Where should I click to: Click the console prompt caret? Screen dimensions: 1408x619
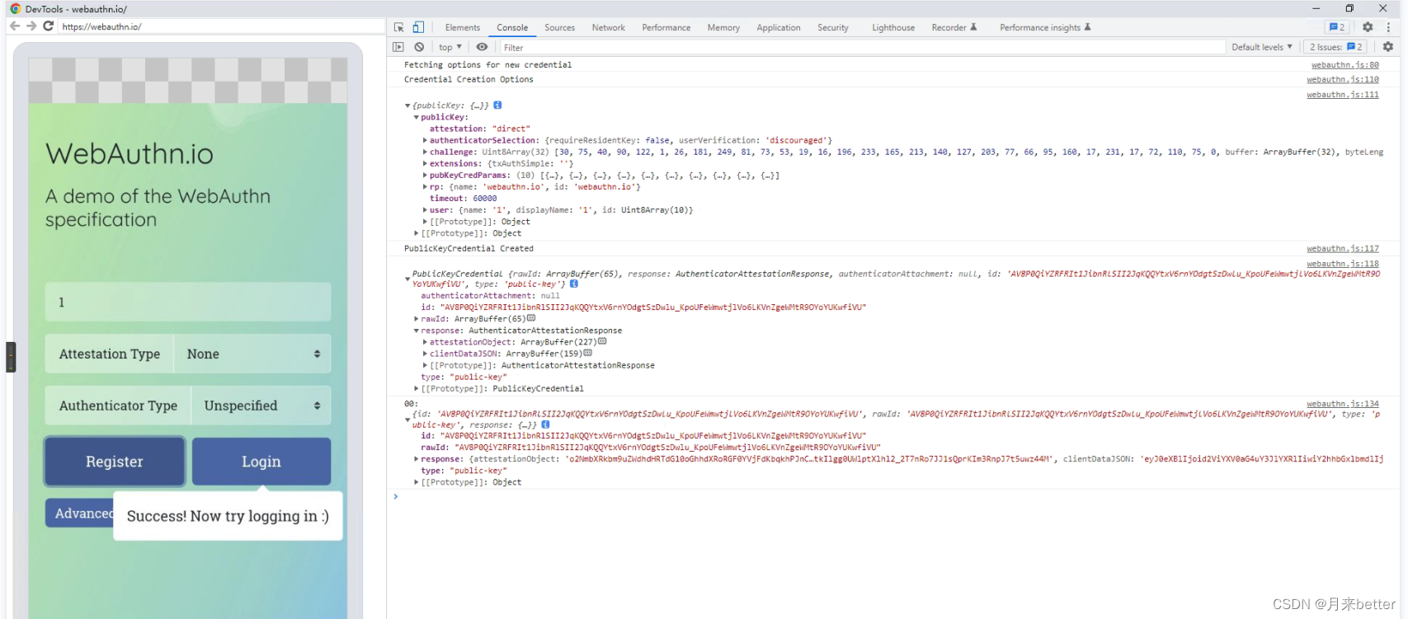click(x=396, y=496)
